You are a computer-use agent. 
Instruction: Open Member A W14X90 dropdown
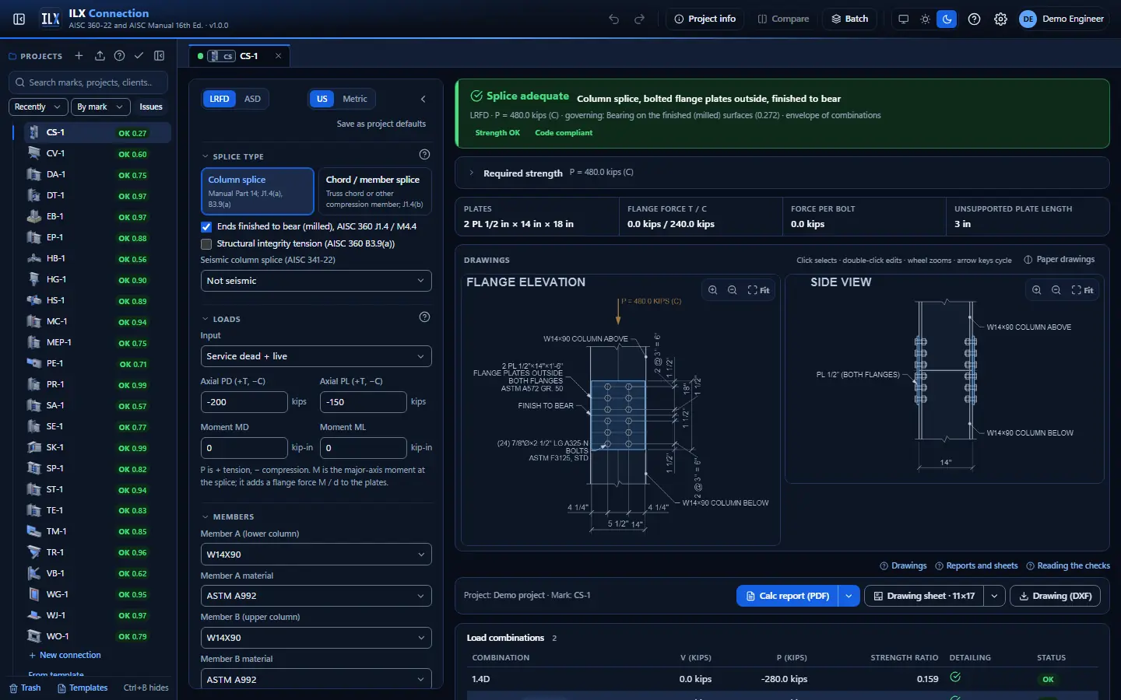point(316,555)
